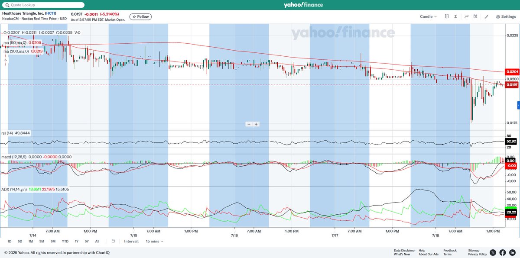Click the OHLC readout at chart top
Image resolution: width=520 pixels, height=258 pixels.
[x=42, y=32]
